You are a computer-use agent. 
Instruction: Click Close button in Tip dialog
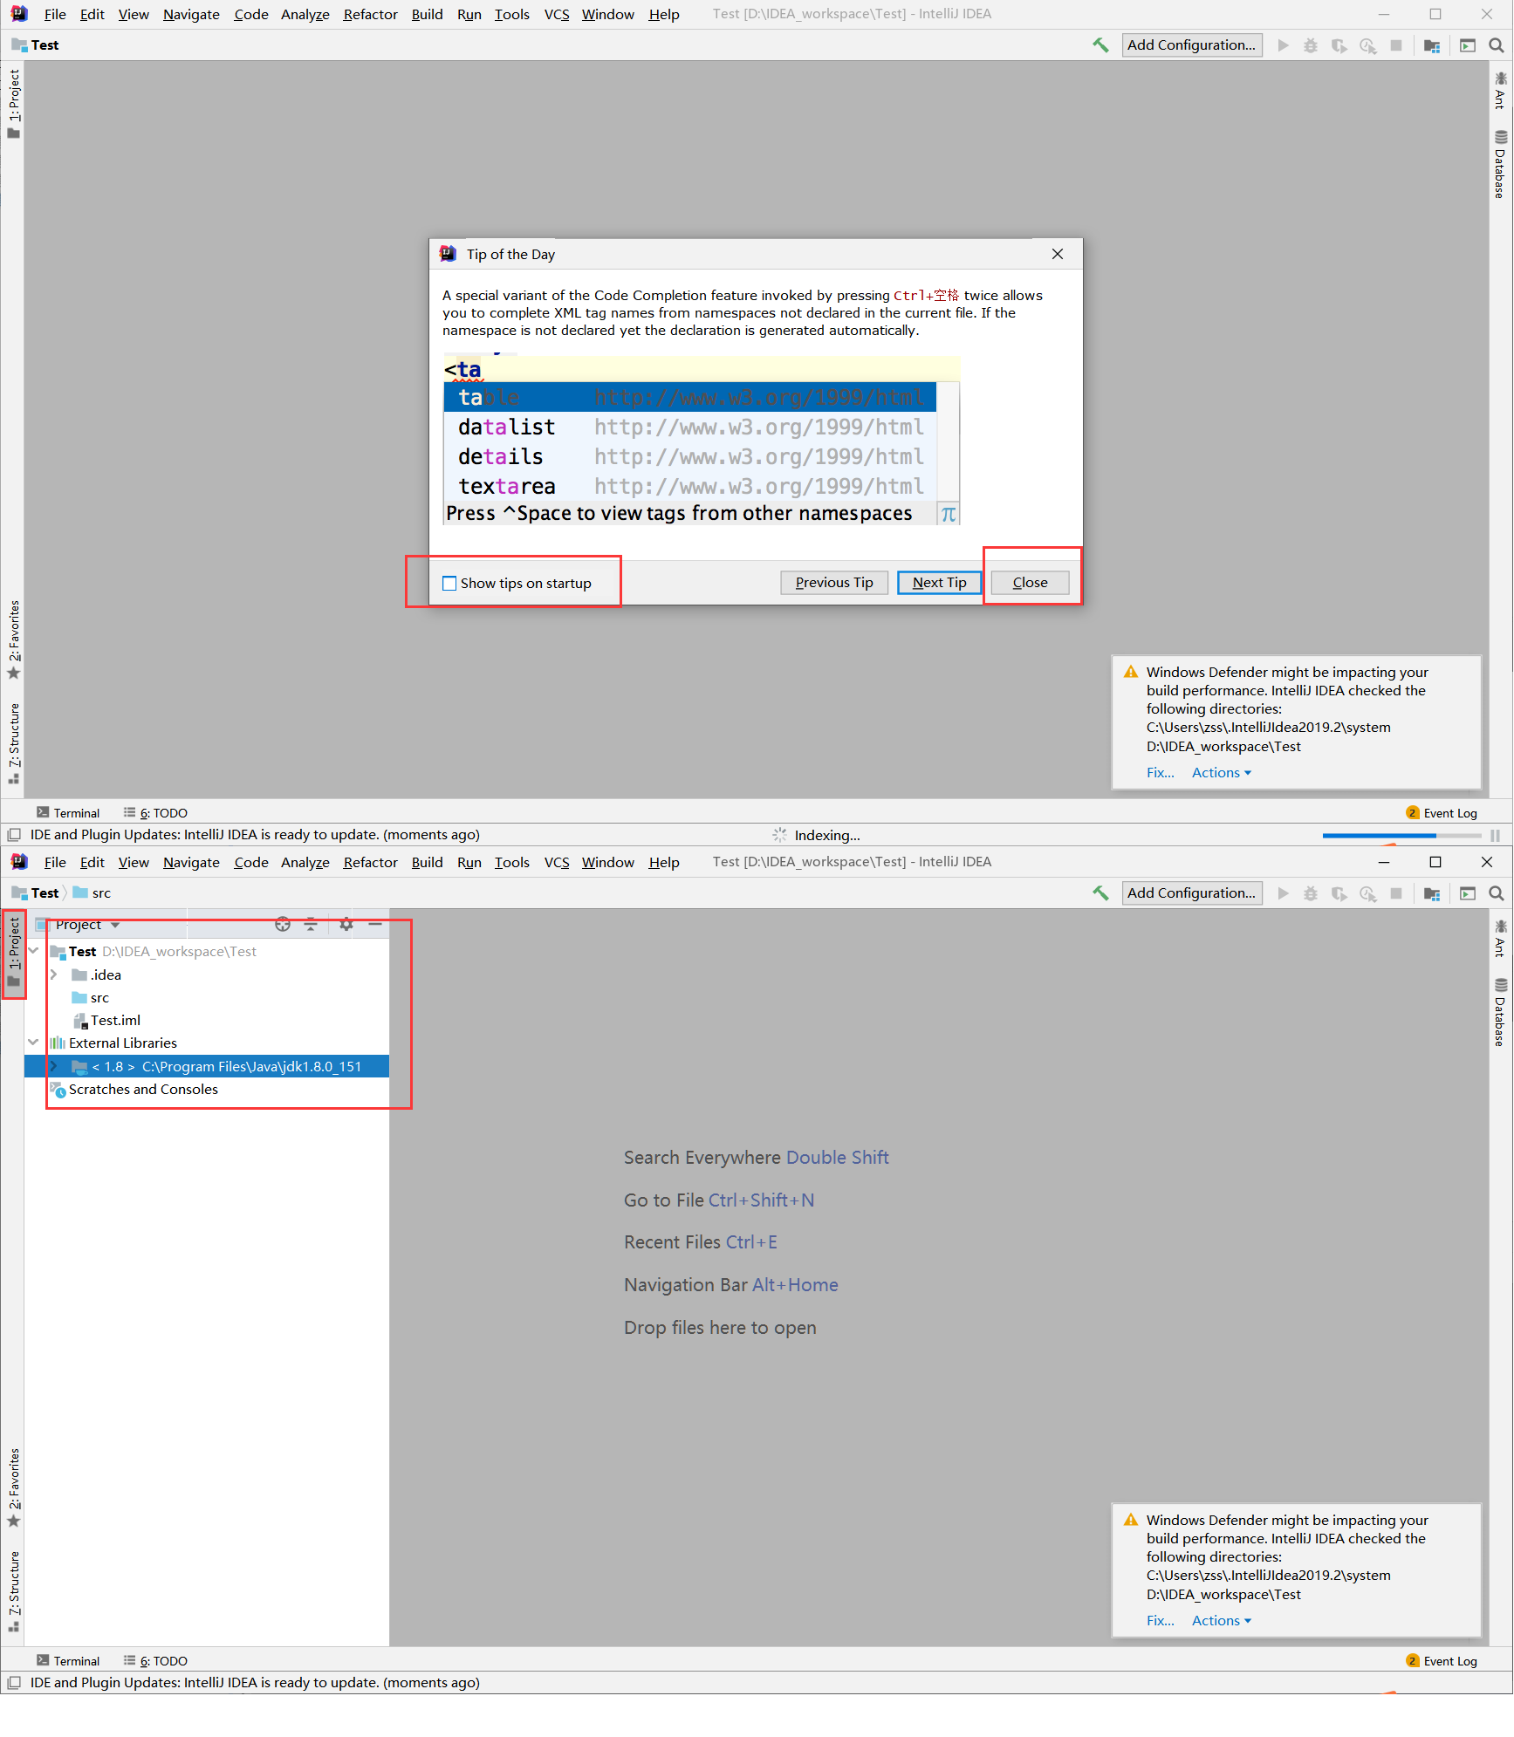[x=1030, y=583]
